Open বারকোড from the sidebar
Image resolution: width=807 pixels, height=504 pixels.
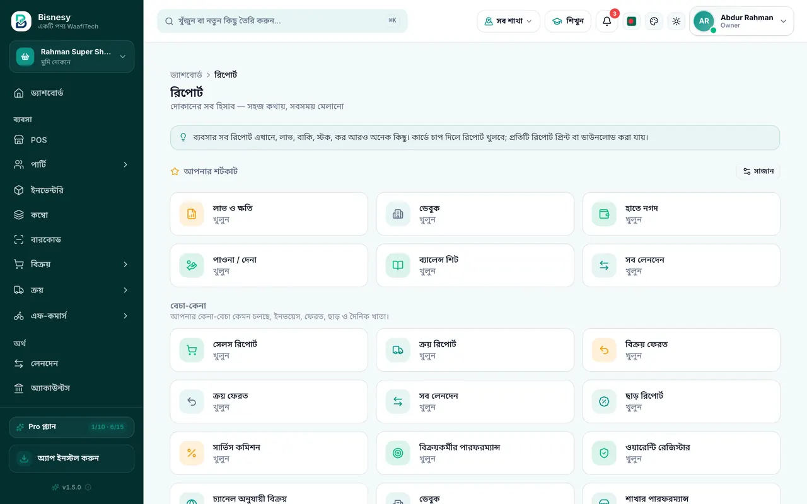(72, 239)
